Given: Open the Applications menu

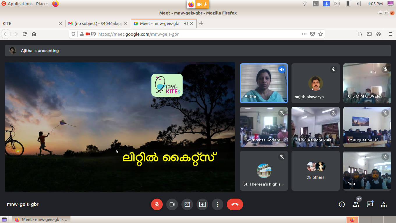Looking at the screenshot, I should [x=20, y=4].
